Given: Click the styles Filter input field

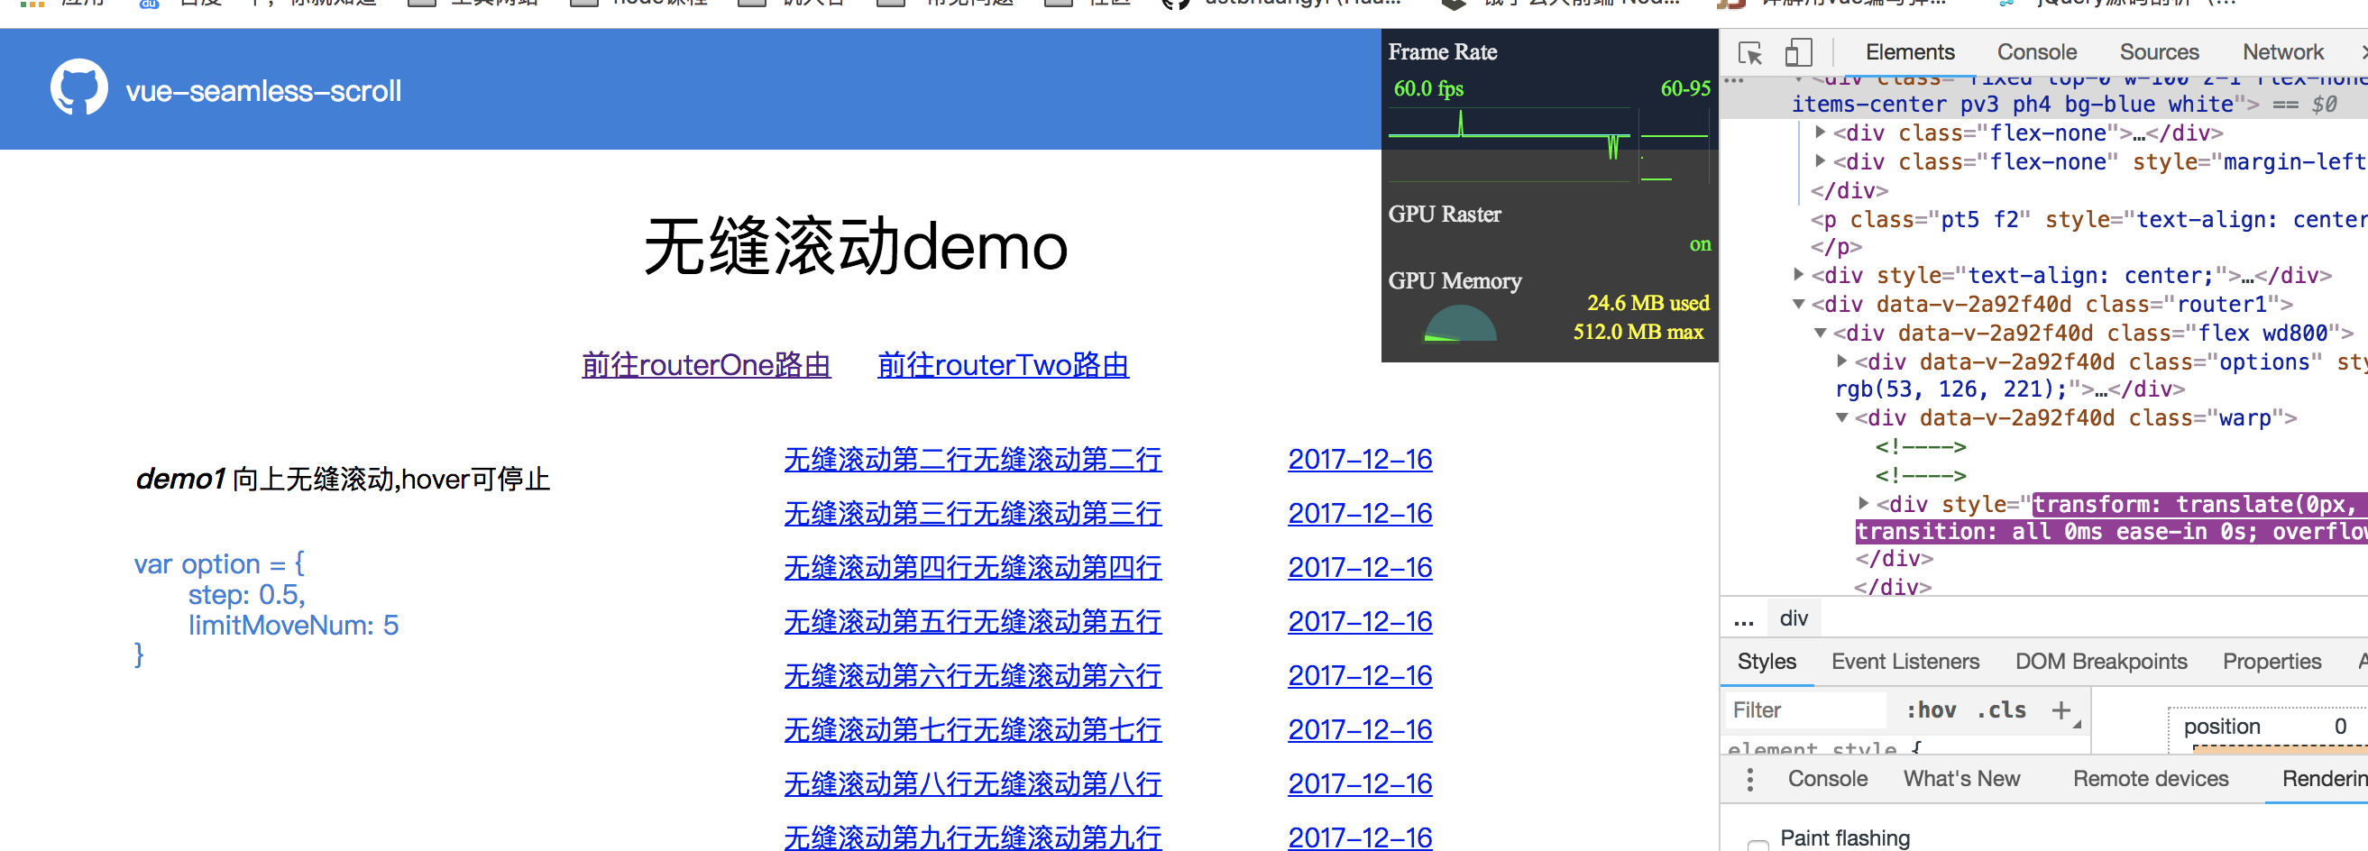Looking at the screenshot, I should [1802, 709].
